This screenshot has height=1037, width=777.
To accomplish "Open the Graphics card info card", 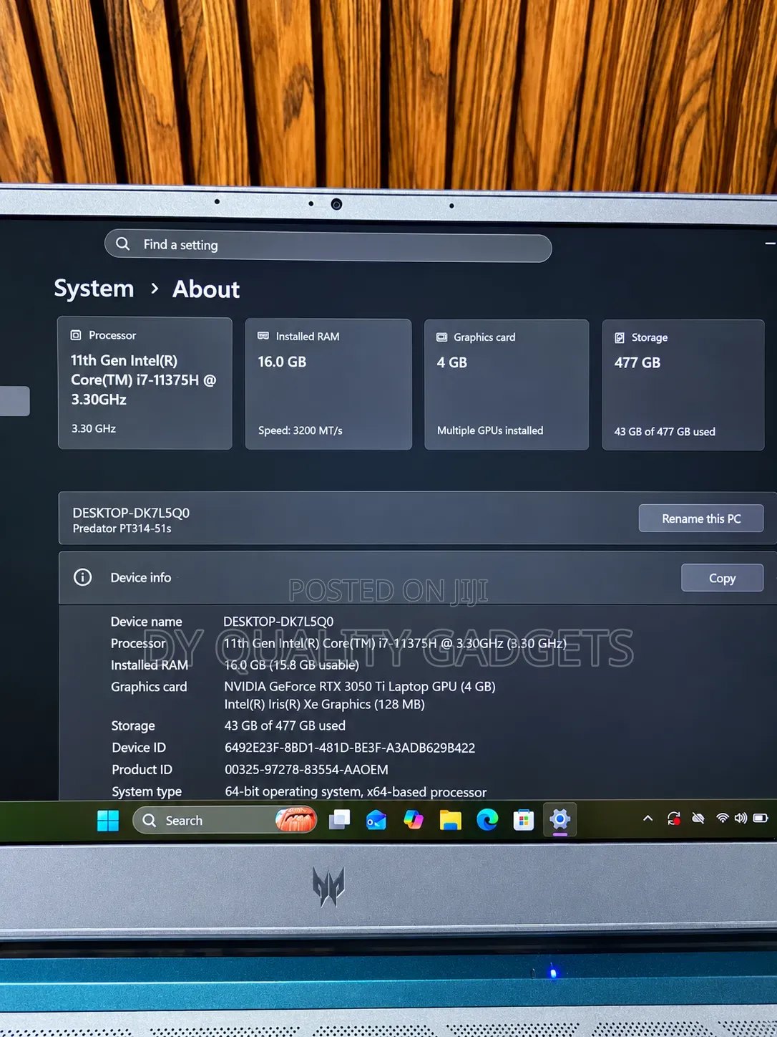I will click(x=507, y=385).
